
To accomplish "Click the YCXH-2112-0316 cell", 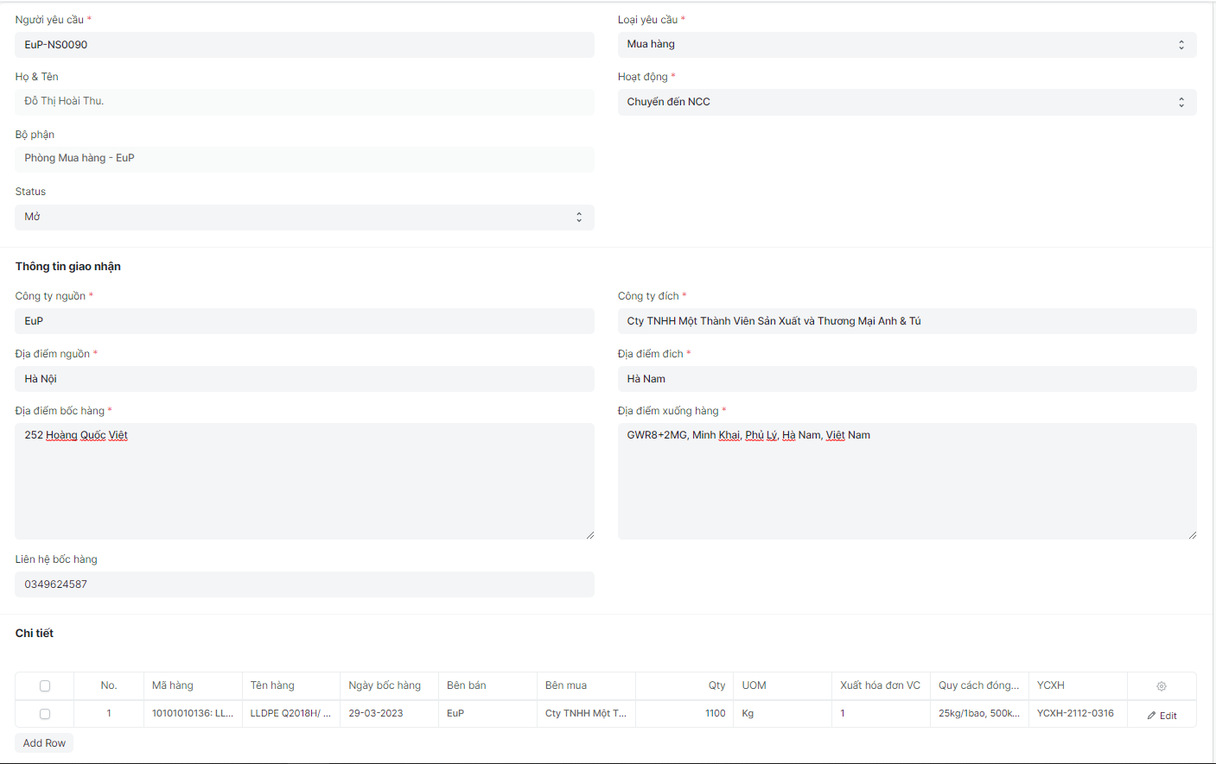I will 1077,714.
